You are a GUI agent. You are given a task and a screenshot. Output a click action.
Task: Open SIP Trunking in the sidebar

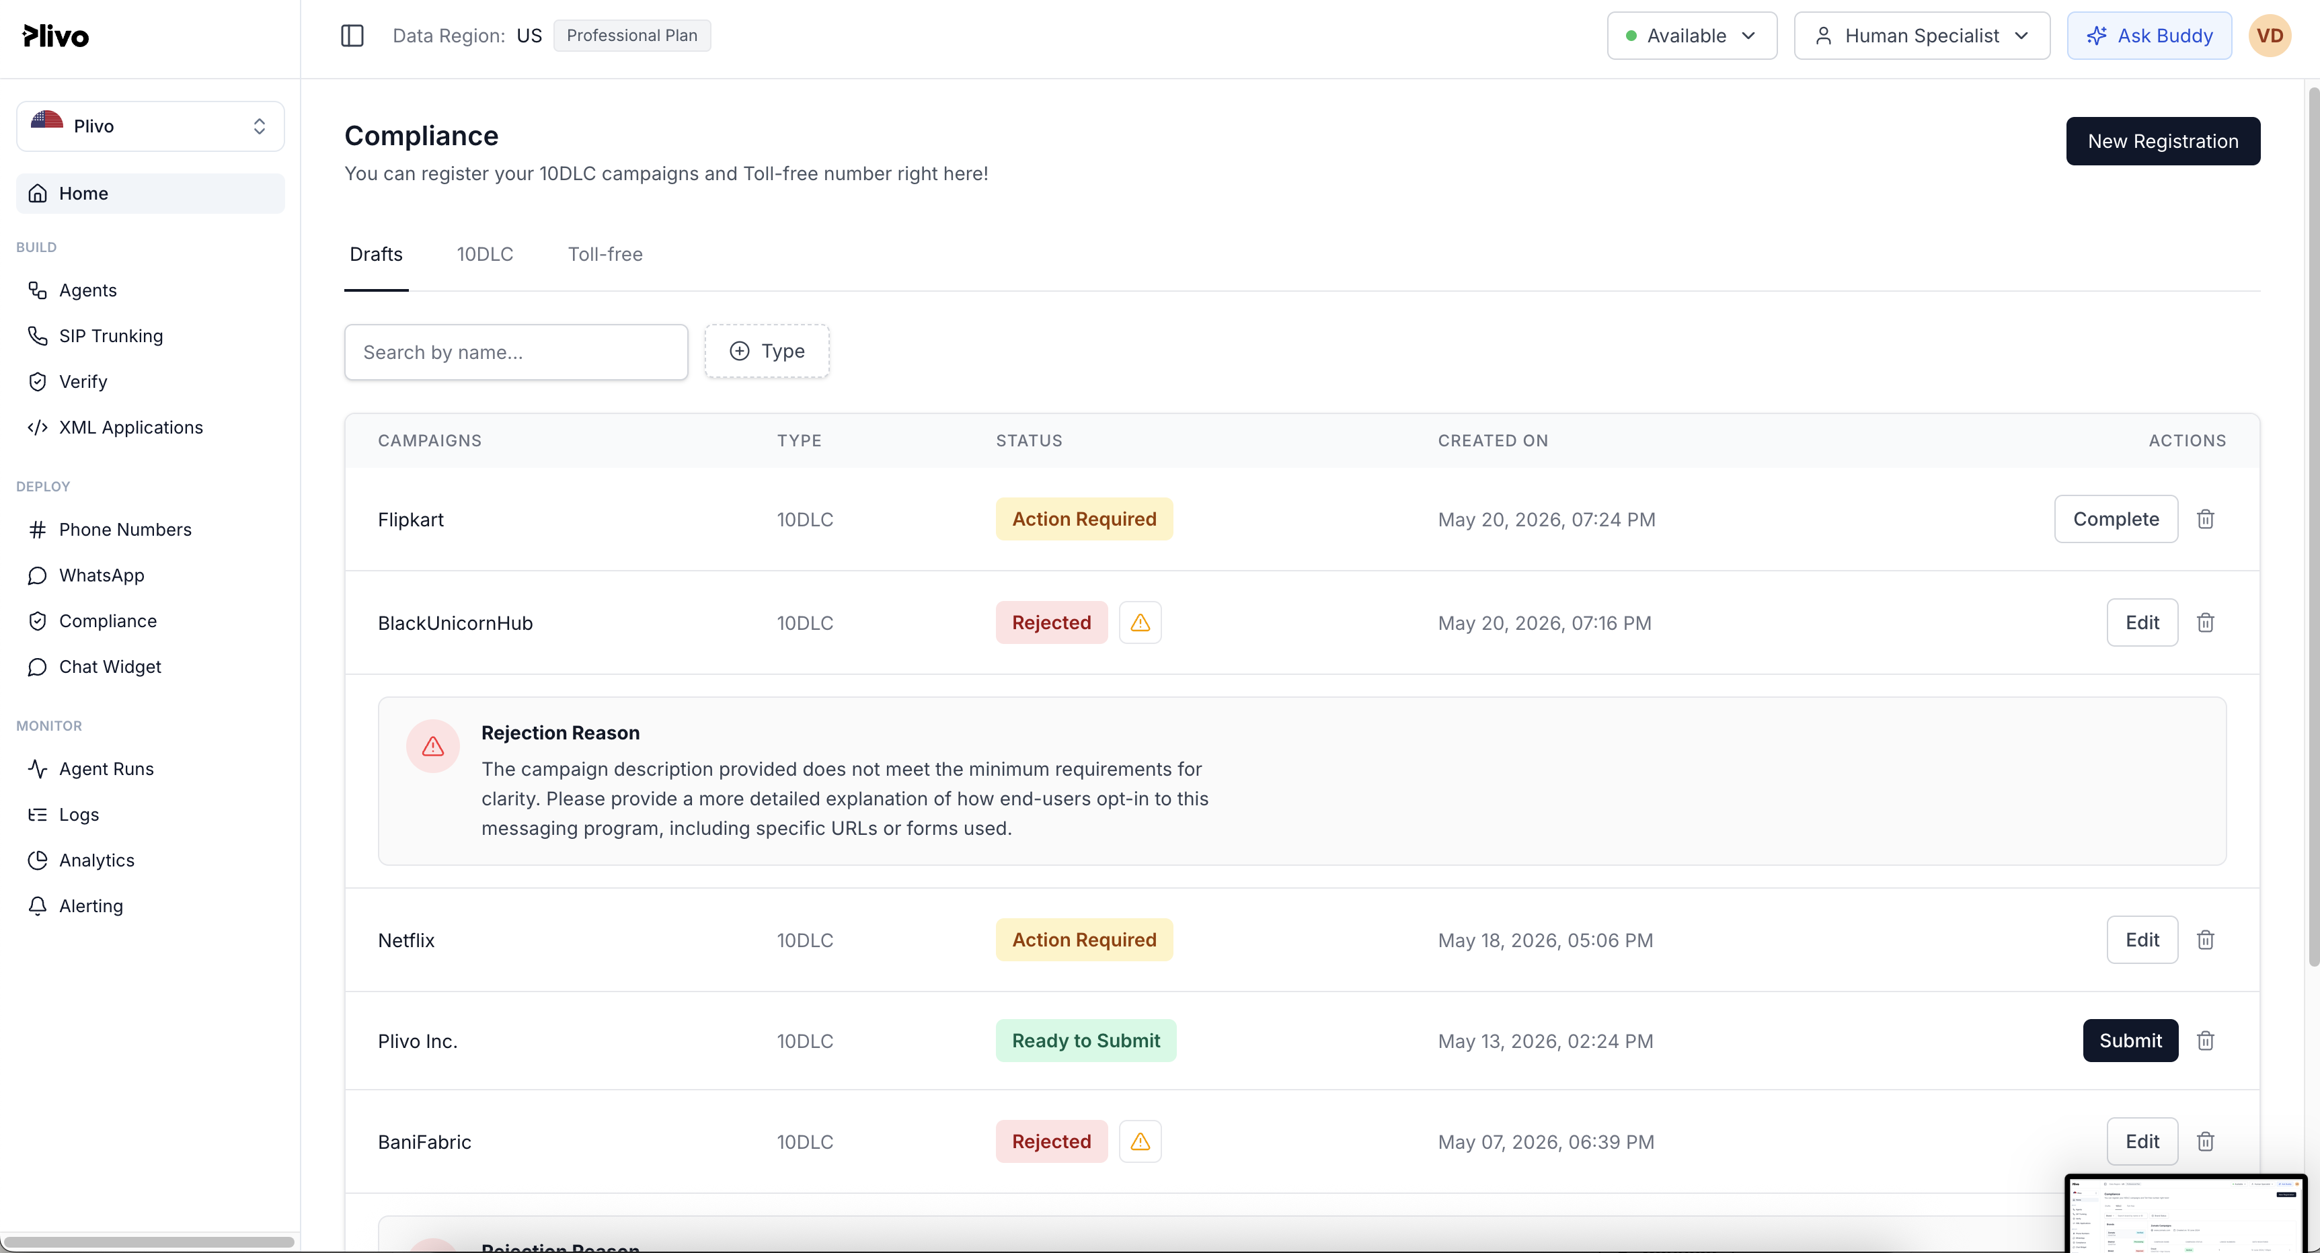[151, 335]
